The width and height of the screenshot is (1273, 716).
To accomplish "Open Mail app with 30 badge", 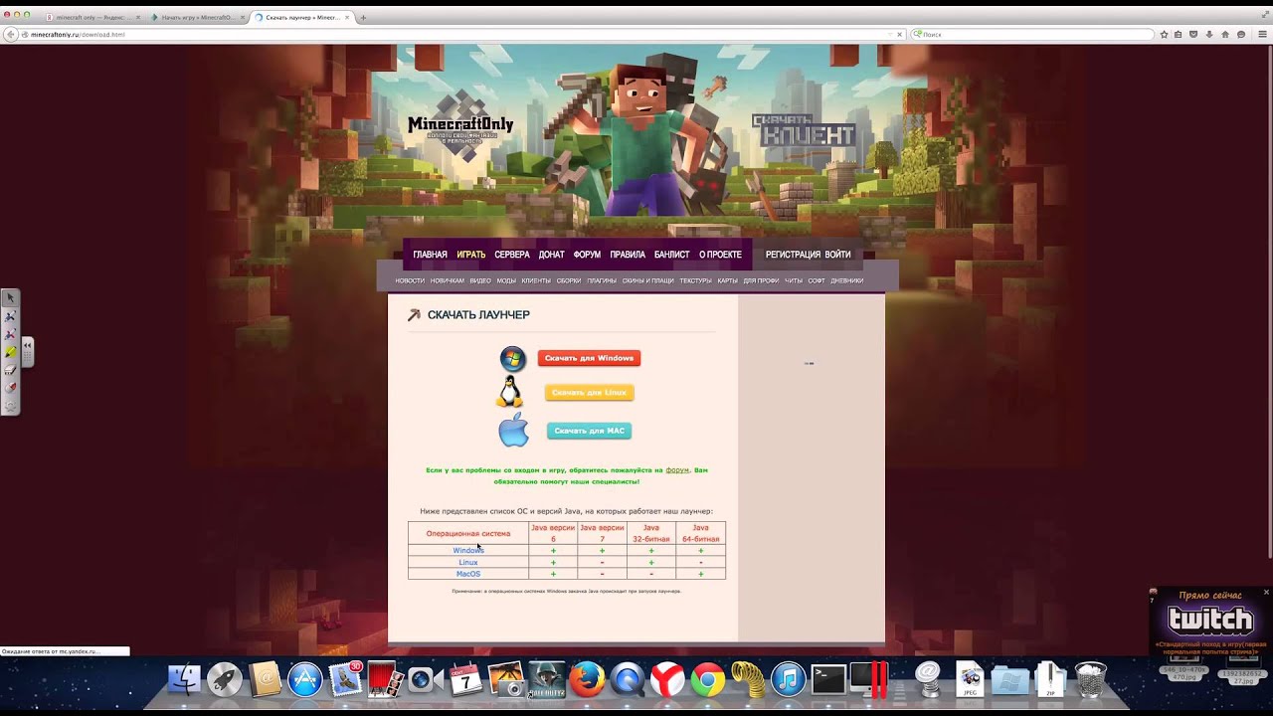I will pyautogui.click(x=346, y=679).
